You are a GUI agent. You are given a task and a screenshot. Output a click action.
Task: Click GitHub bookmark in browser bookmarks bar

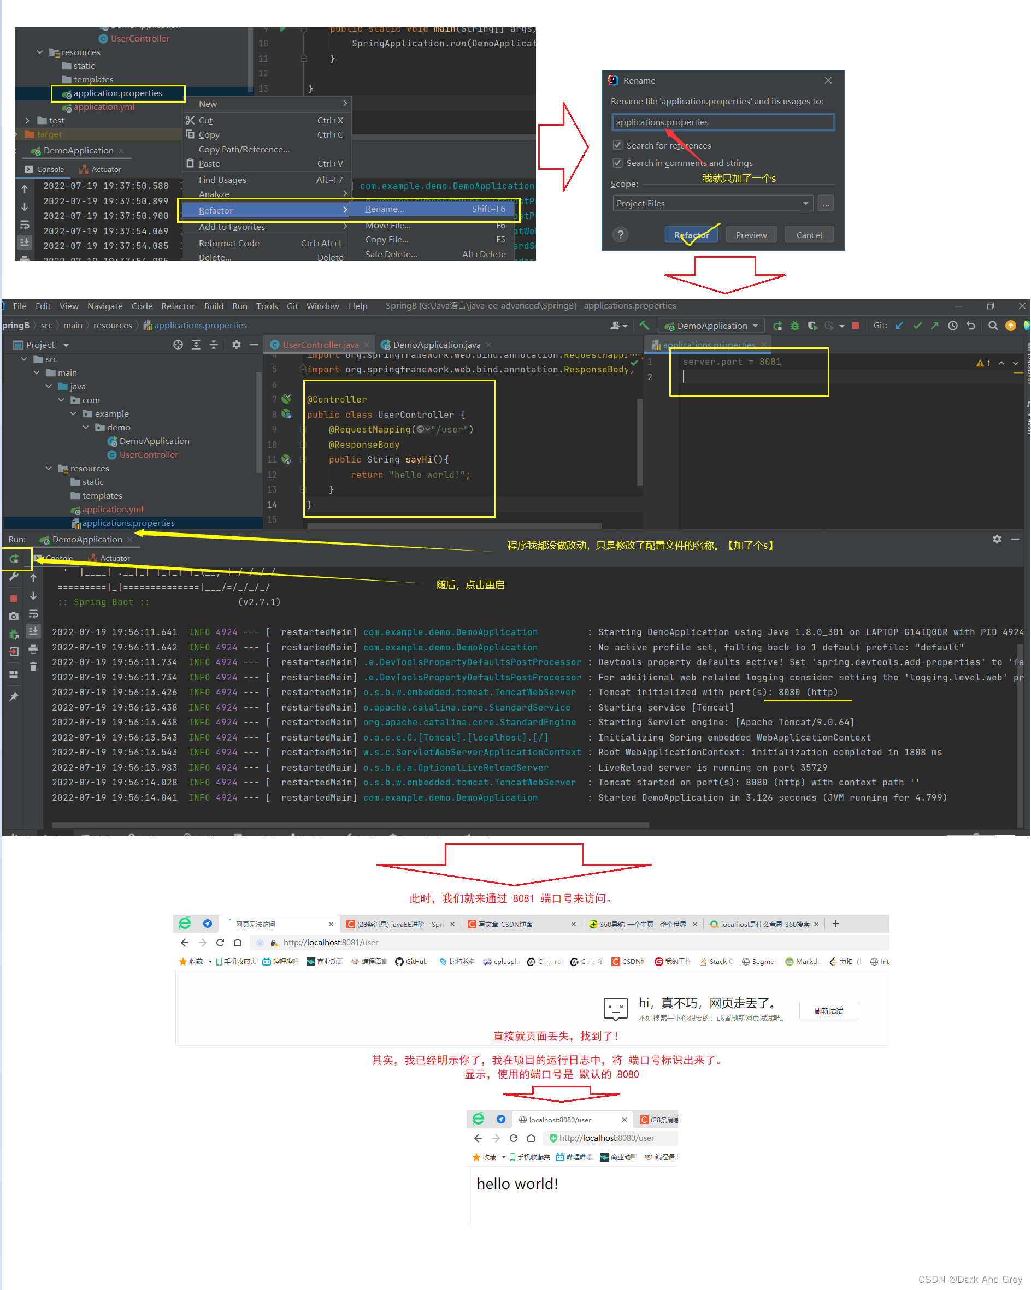(x=411, y=962)
